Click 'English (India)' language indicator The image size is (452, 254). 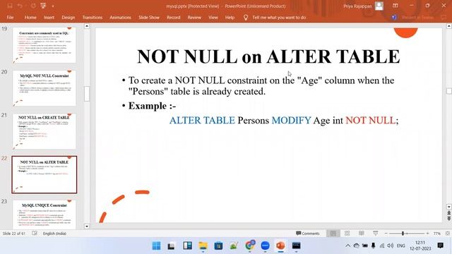point(54,234)
